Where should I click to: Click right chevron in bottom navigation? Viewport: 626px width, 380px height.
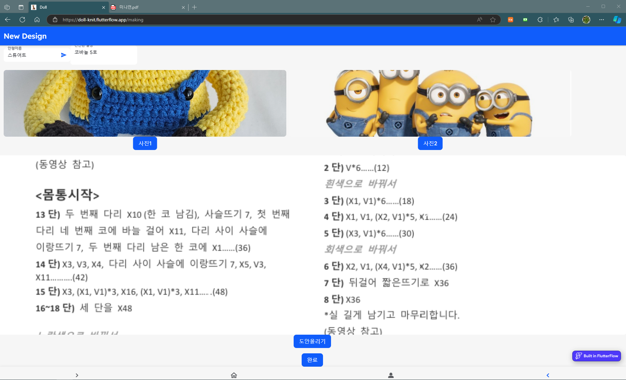77,375
